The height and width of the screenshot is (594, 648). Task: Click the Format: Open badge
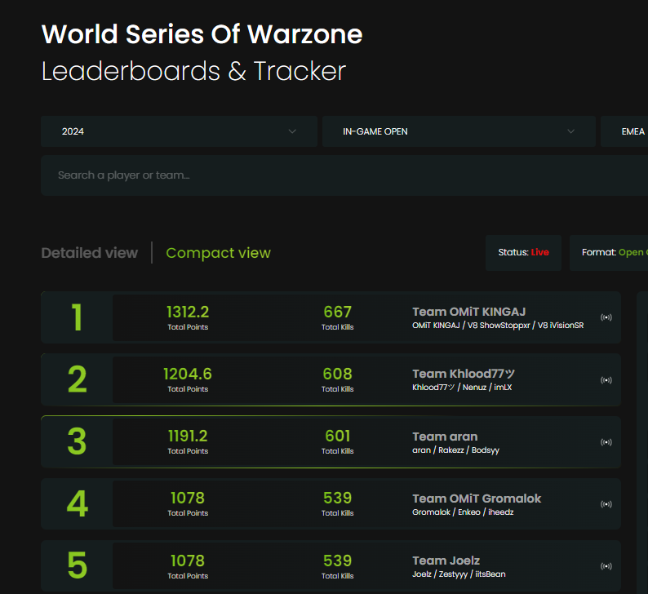click(609, 252)
